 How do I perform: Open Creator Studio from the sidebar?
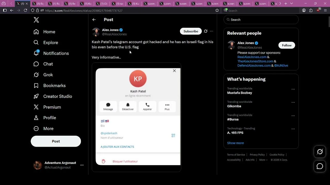click(53, 96)
